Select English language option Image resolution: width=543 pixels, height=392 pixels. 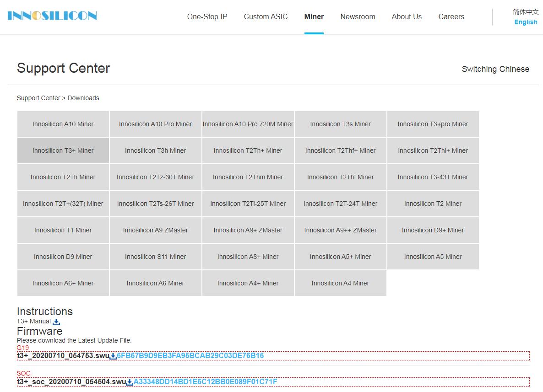(x=526, y=22)
